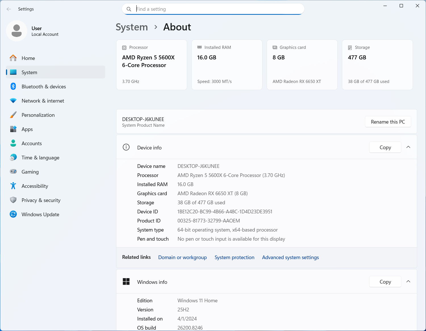Image resolution: width=426 pixels, height=331 pixels.
Task: Open the Apps settings page
Action: tap(27, 129)
